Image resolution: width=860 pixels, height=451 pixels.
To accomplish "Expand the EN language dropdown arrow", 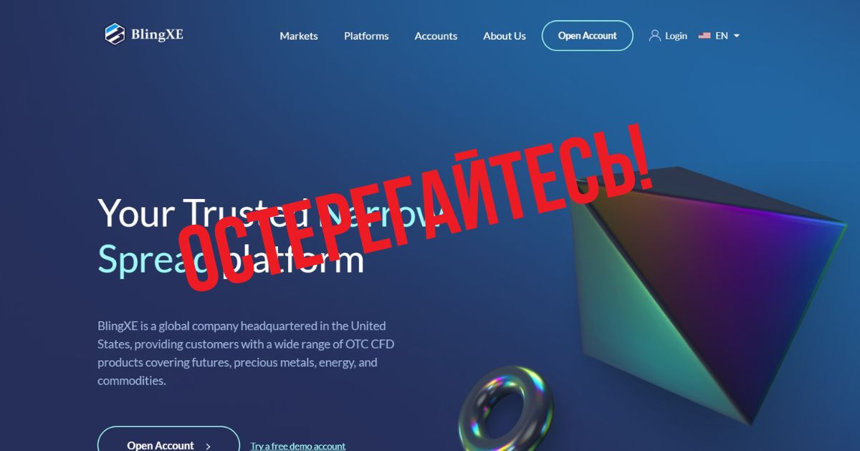I will tap(736, 36).
